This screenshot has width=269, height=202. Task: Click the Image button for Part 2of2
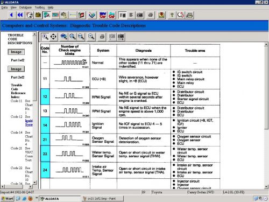point(16,69)
